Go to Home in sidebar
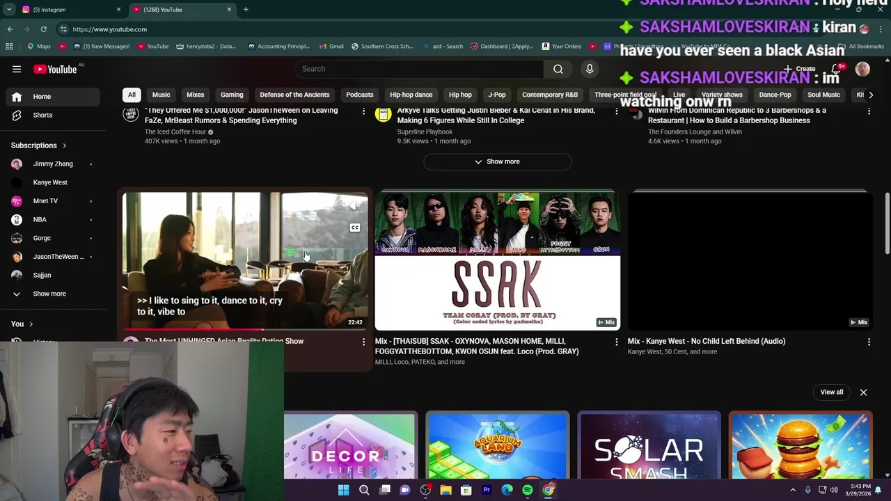This screenshot has width=891, height=501. point(54,97)
